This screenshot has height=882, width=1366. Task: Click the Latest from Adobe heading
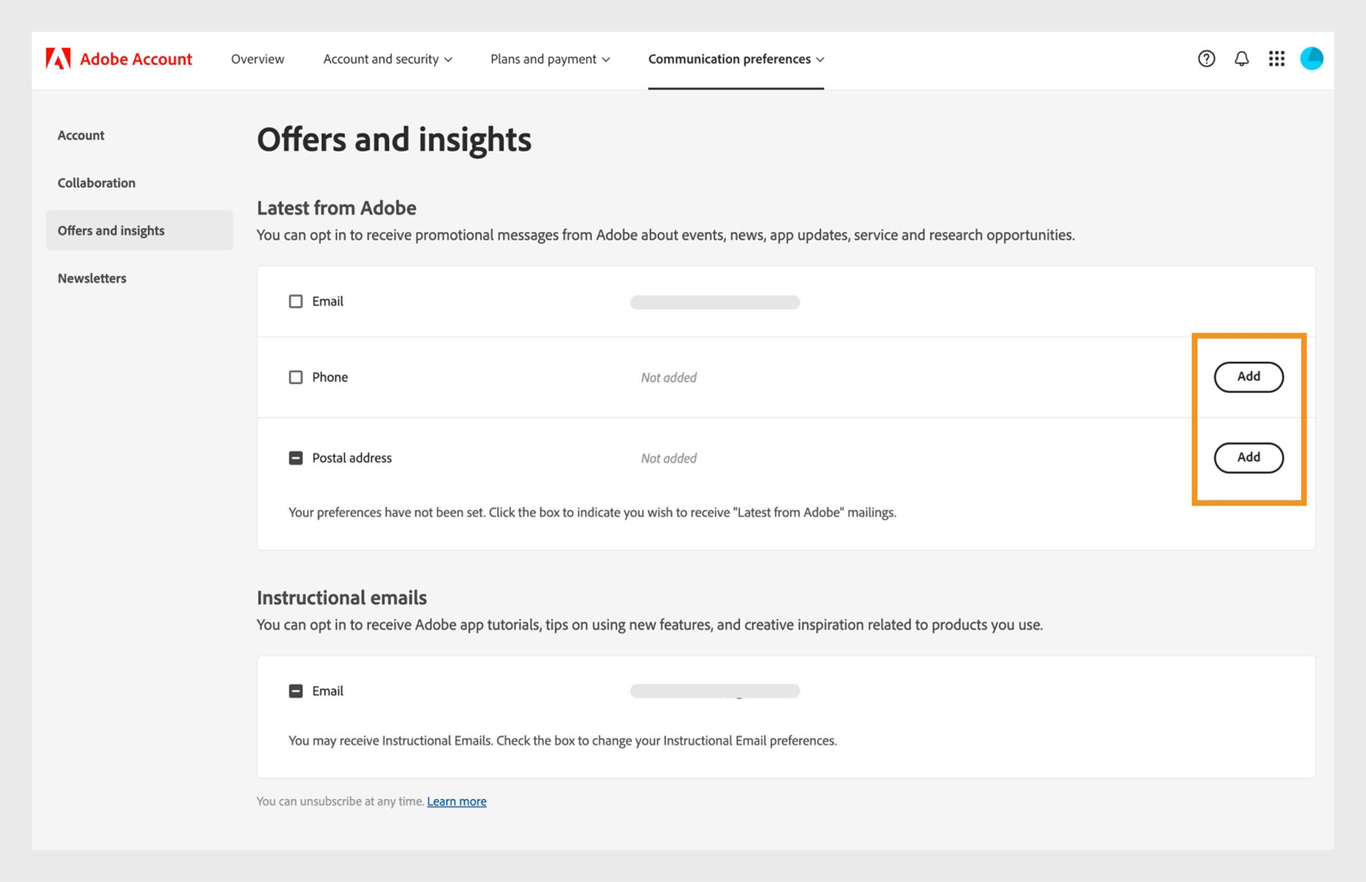point(337,208)
